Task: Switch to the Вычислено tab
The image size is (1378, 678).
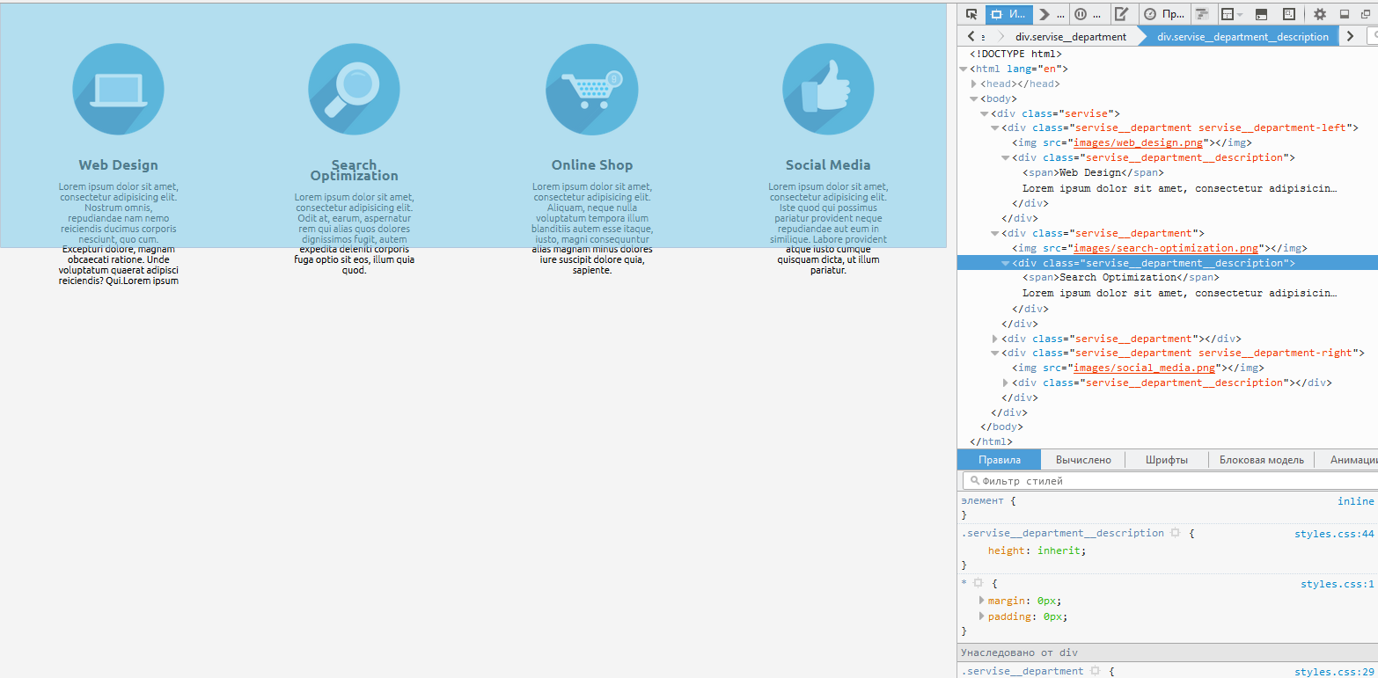Action: coord(1083,460)
